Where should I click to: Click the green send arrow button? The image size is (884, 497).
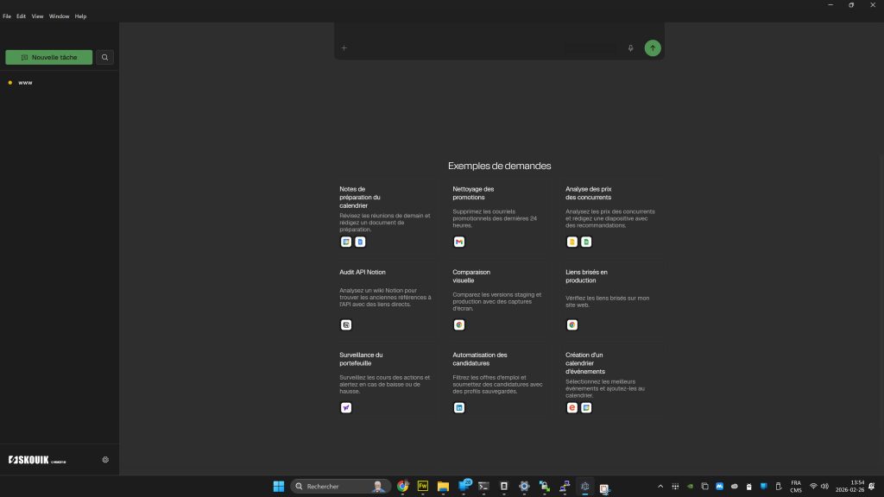(x=653, y=48)
